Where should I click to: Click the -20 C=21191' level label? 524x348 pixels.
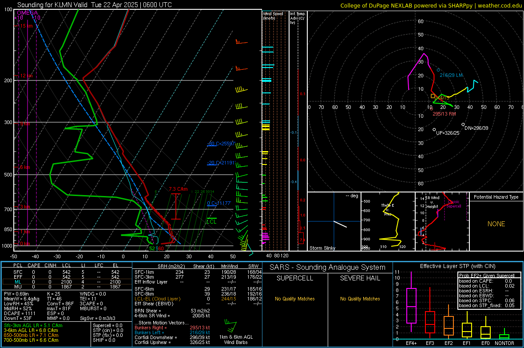221,163
